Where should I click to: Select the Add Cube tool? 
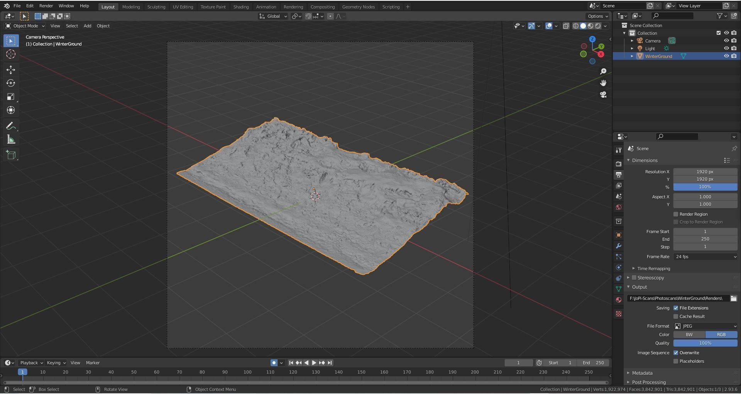coord(11,155)
